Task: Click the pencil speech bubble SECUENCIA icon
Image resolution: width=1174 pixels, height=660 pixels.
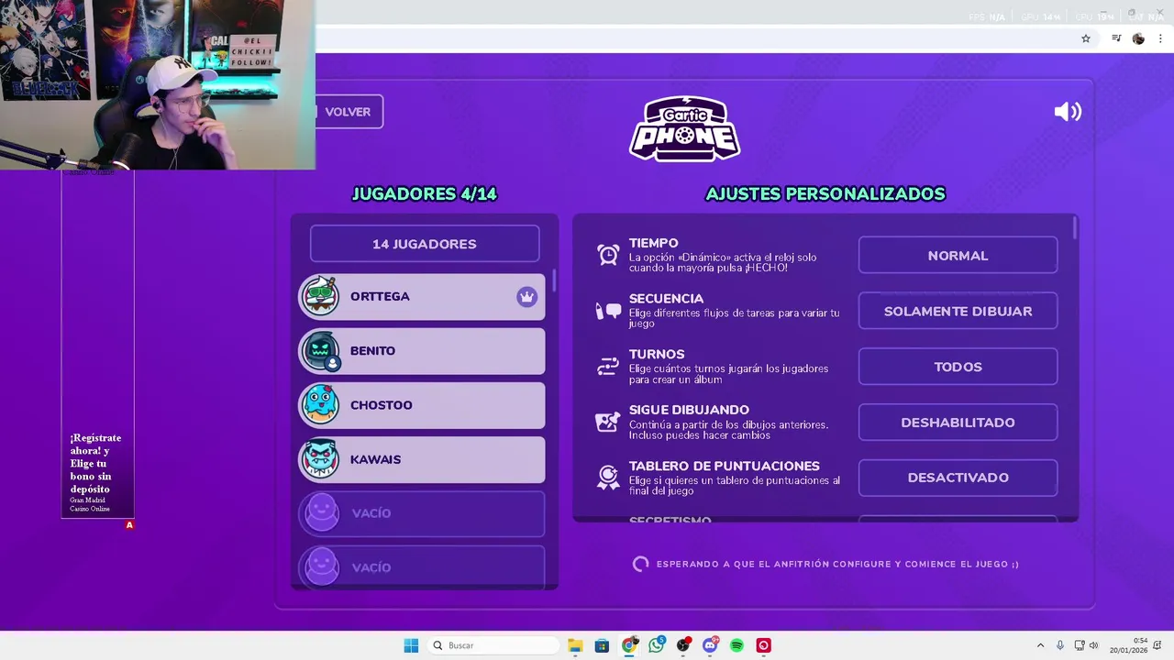Action: coord(608,311)
